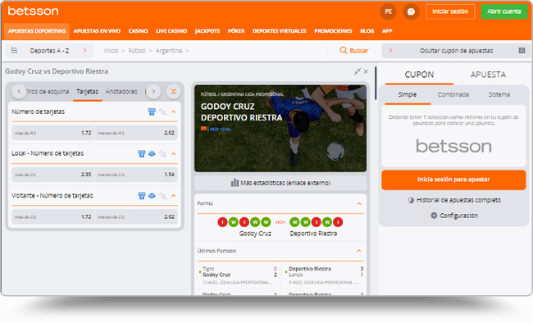Switch to the Anotadores market tab
533x323 pixels.
[x=121, y=92]
